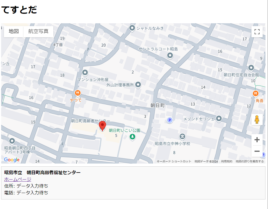Click the 地図データ ©2024 attribution text
The height and width of the screenshot is (209, 268).
click(206, 161)
